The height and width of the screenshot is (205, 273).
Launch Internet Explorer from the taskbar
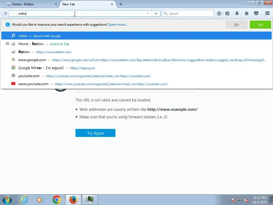(x=24, y=200)
